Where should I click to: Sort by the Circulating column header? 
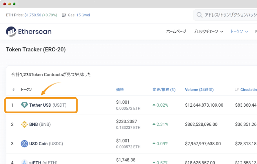pos(249,90)
